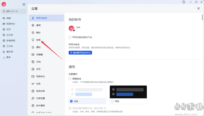
Task: Check 用浅色模式查看文档、邮件内容 option
Action: click(x=70, y=108)
